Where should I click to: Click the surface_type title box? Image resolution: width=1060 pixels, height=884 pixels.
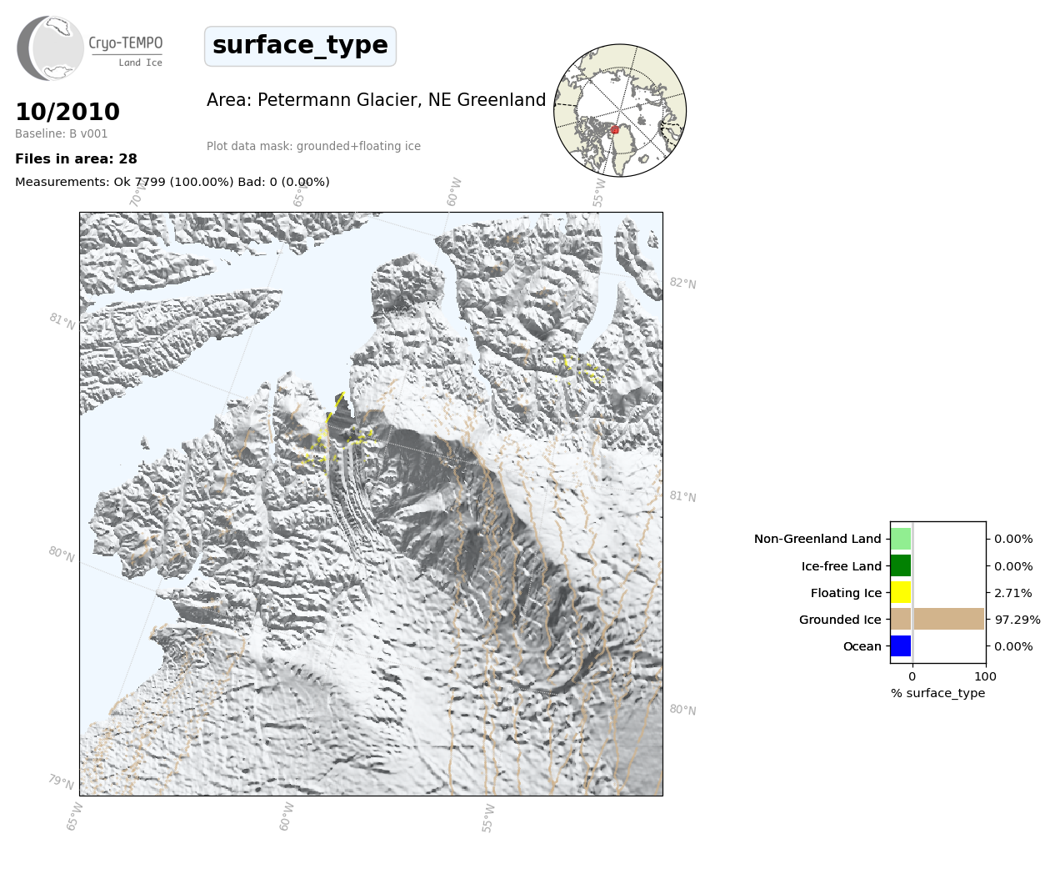[300, 46]
